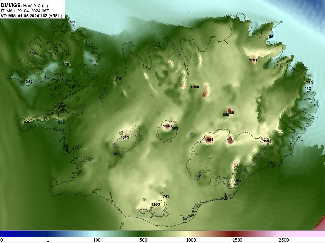Screen dimensions: 325x243
Task: Click the 56 value label
Action: pos(271,37)
